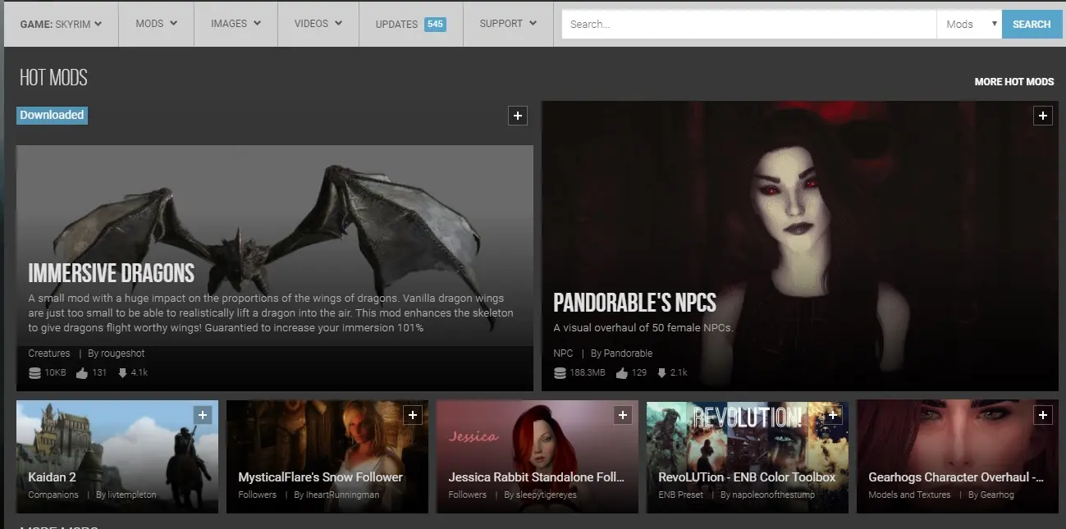Open the Companions category under Kaidan 2

pos(53,495)
